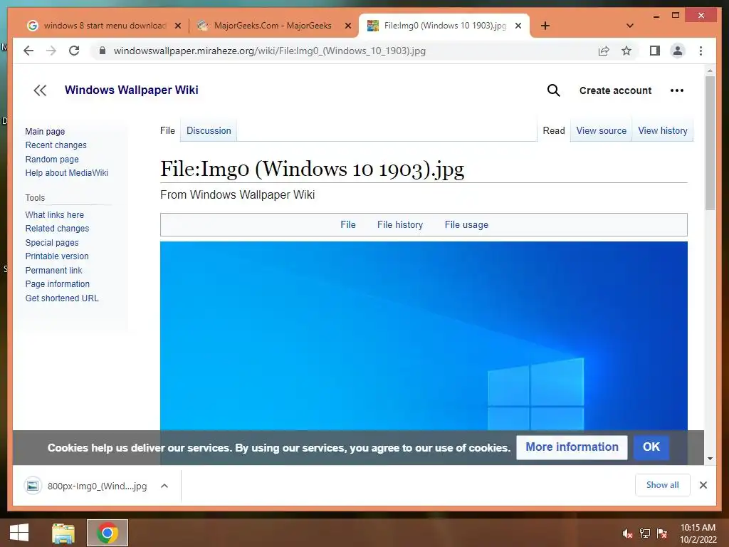
Task: Open the Windows 10 wallpaper image
Action: (x=424, y=335)
